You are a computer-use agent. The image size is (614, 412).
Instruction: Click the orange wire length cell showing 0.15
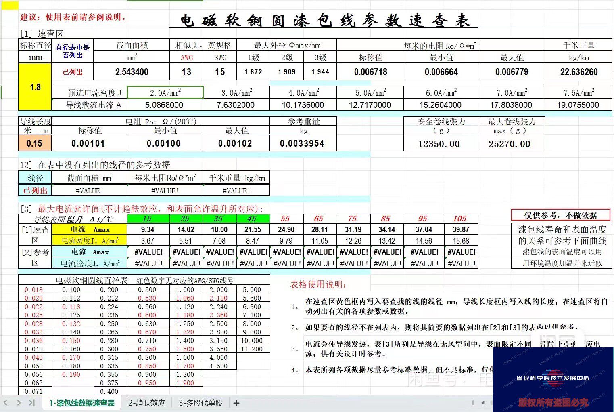[34, 143]
